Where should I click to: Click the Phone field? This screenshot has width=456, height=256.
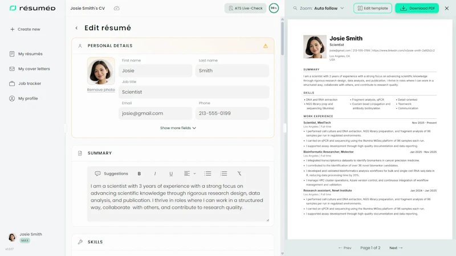tap(232, 113)
